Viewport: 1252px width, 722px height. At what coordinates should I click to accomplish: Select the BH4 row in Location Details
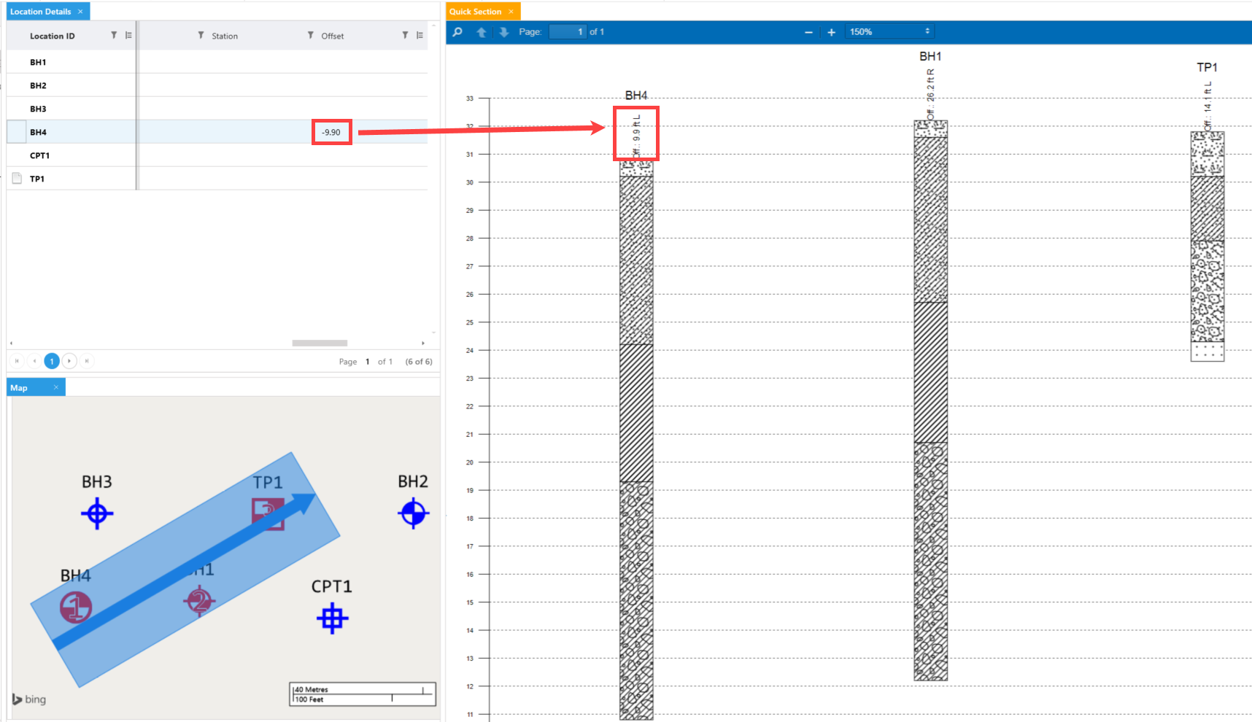217,132
